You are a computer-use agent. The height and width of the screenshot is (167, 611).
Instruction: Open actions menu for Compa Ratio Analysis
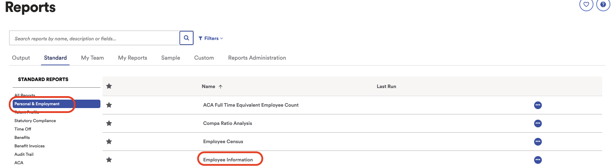tap(538, 123)
